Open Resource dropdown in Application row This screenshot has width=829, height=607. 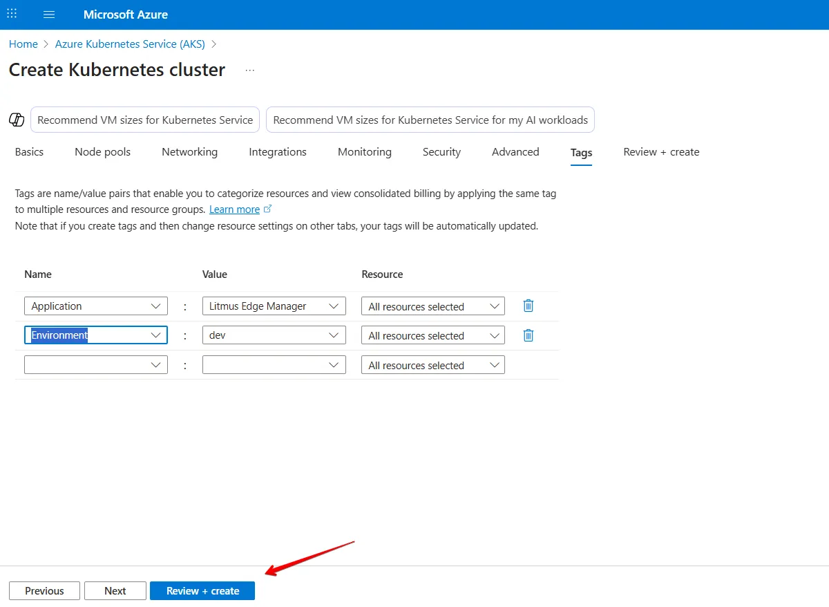pos(433,306)
